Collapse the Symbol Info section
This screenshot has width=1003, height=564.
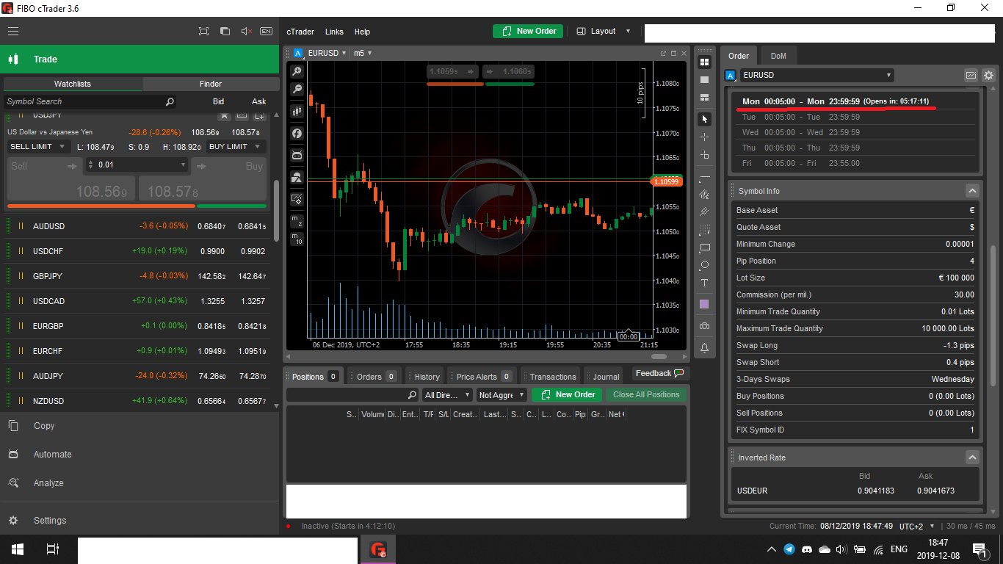coord(972,191)
